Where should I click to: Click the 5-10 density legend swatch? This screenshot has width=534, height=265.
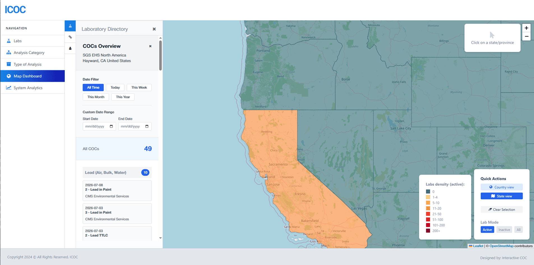click(428, 203)
